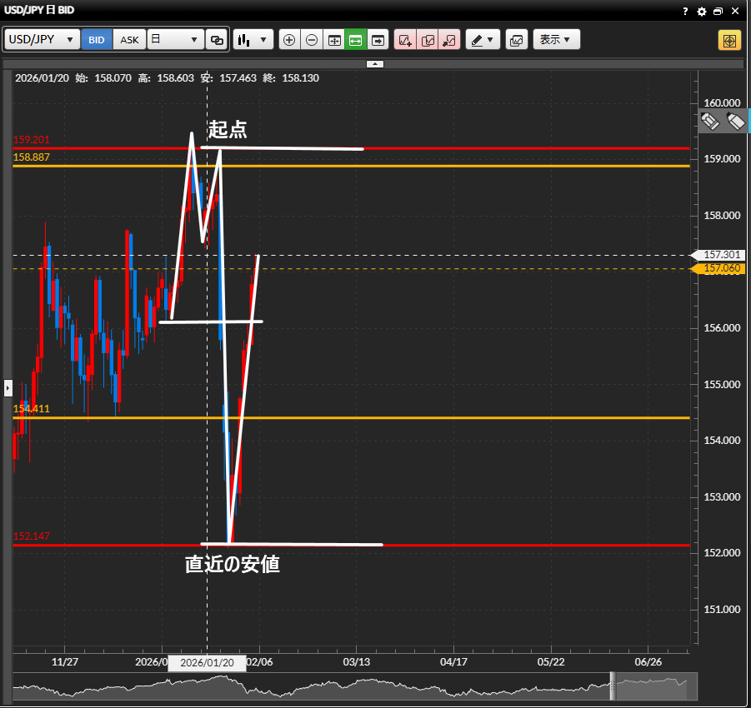Click the fit-chart-to-window icon

click(334, 40)
